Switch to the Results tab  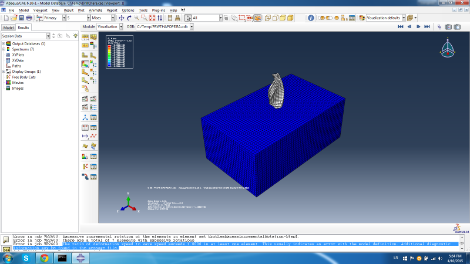click(x=23, y=27)
